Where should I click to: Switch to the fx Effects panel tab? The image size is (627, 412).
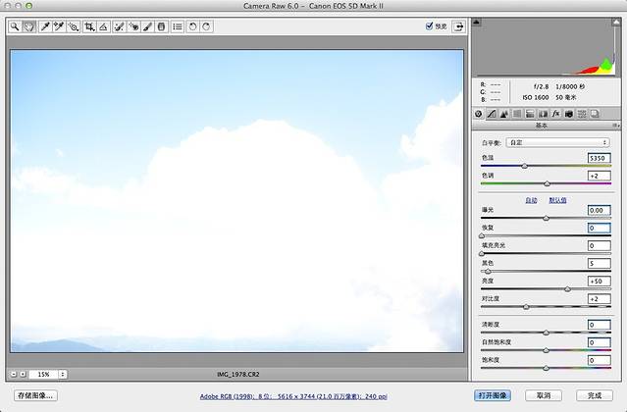(555, 114)
